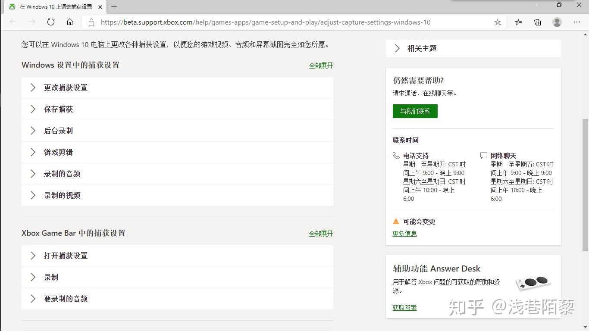
Task: Expand the 录制的视频 section
Action: coord(177,195)
